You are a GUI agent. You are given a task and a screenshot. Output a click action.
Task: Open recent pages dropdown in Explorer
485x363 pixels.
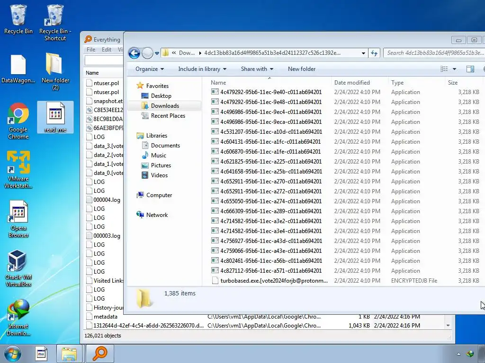point(157,53)
